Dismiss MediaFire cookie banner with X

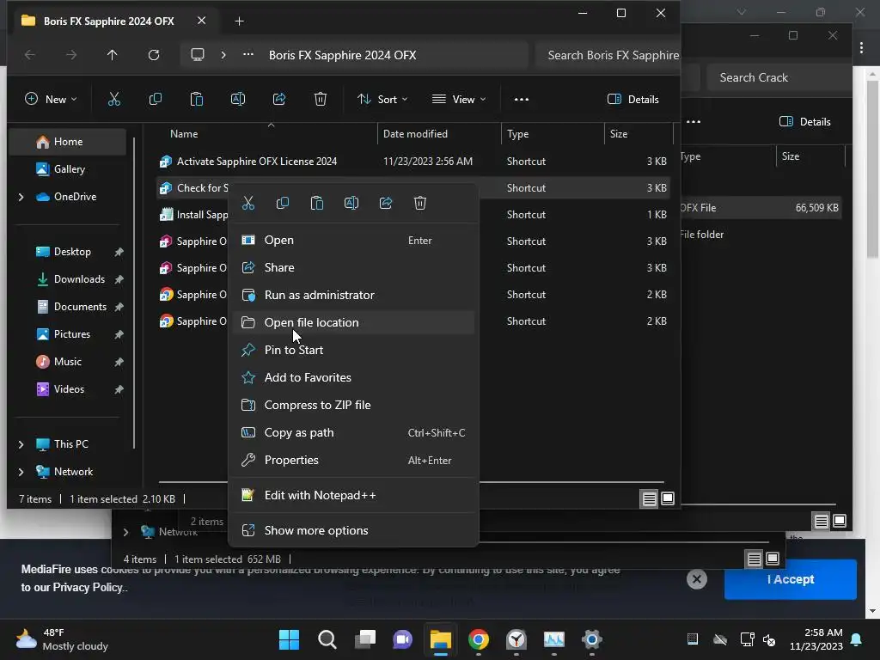[696, 579]
